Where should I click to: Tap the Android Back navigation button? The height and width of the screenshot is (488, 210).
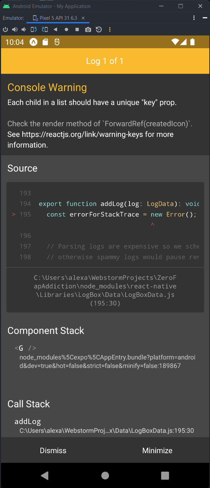point(44,475)
